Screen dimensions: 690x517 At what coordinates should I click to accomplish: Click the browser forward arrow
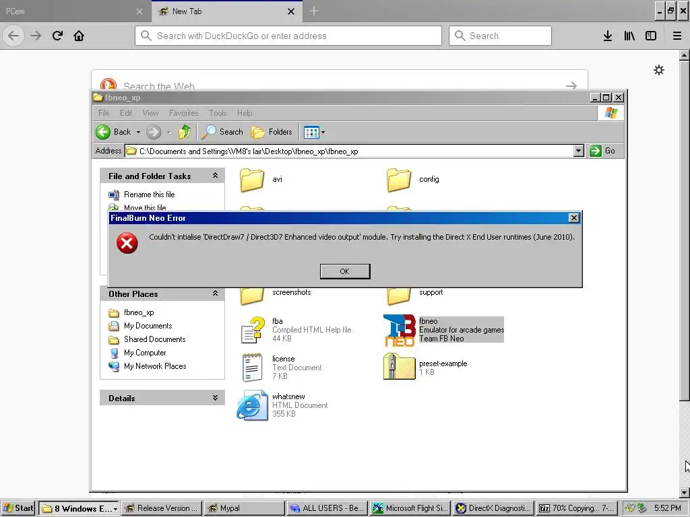pos(36,36)
